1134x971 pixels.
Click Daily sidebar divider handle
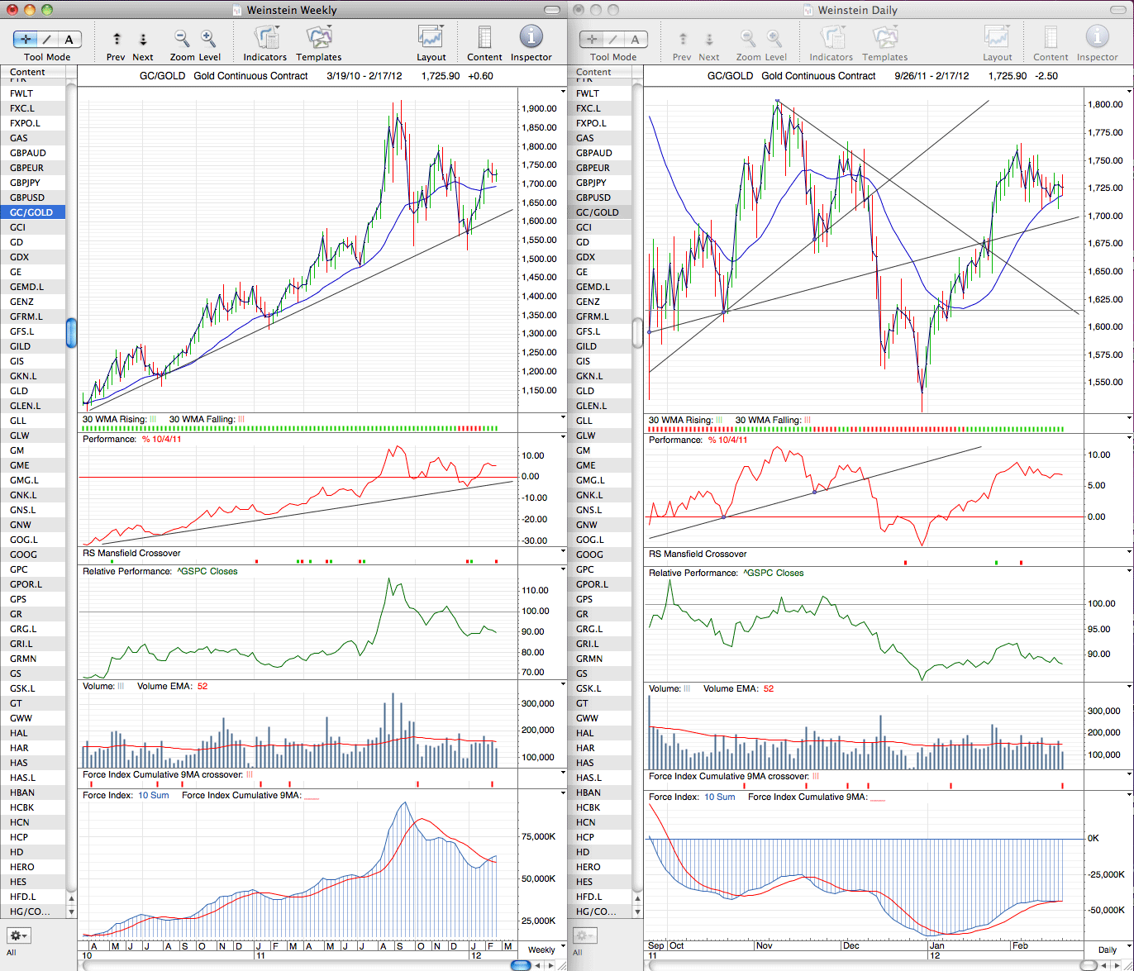[x=637, y=331]
